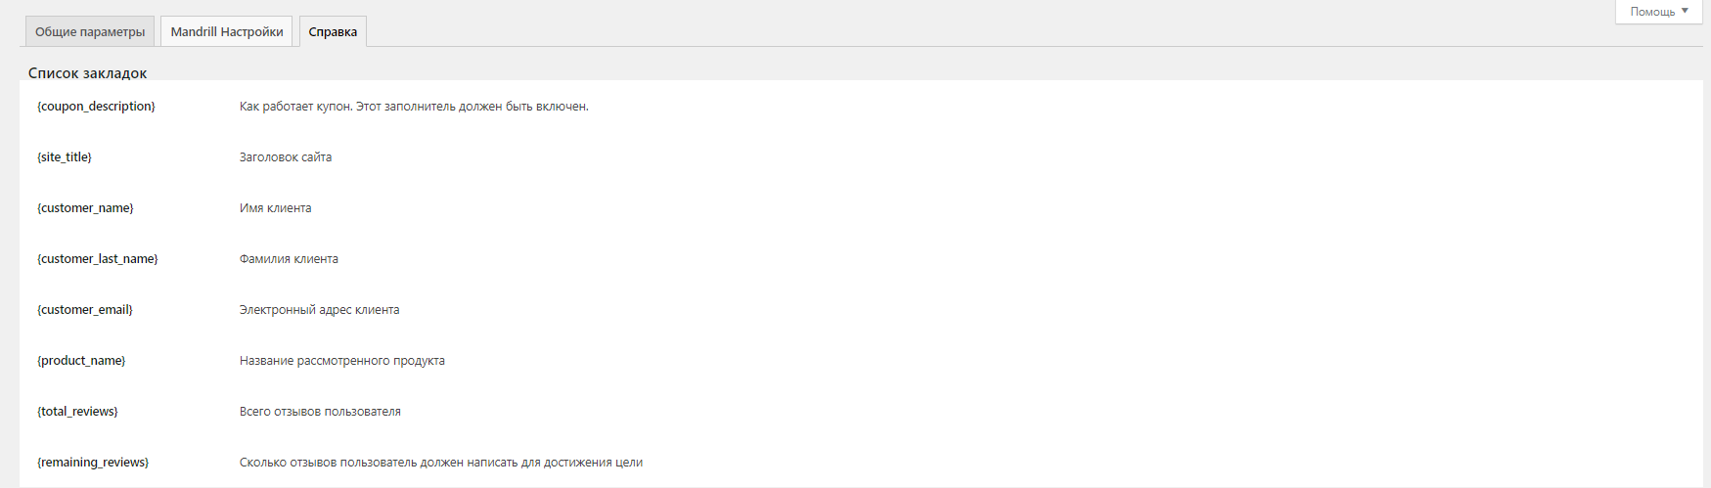Screen dimensions: 1711x488
Task: Open the Общие параметры tab
Action: point(90,31)
